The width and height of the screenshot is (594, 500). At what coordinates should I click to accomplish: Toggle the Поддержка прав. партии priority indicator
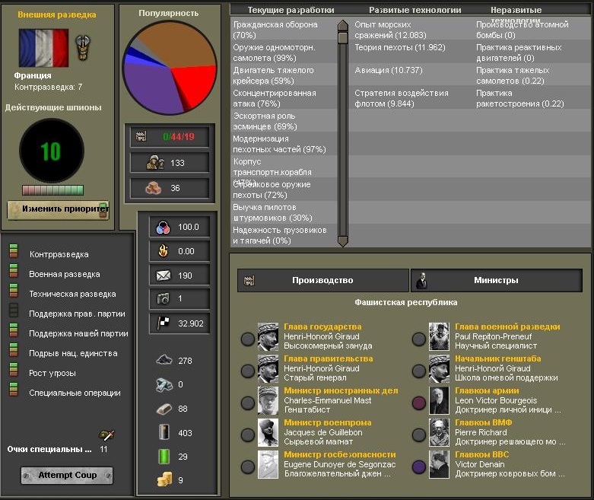click(x=13, y=314)
